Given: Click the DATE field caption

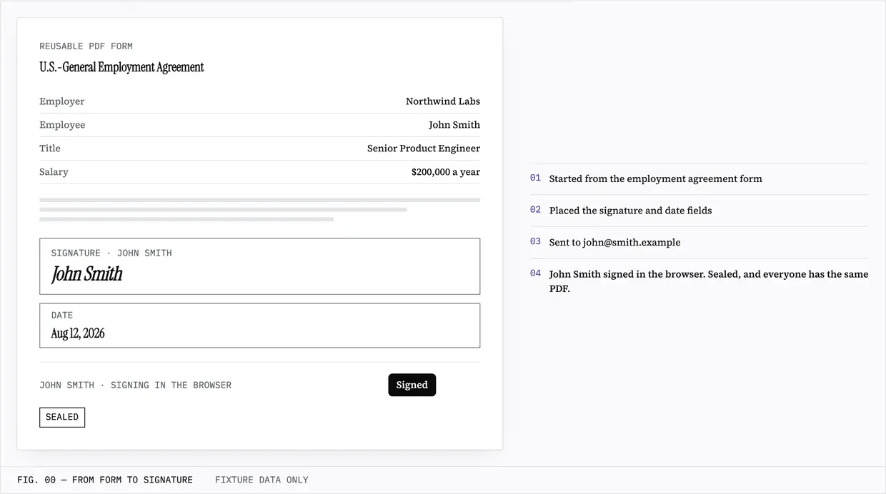Looking at the screenshot, I should (62, 315).
